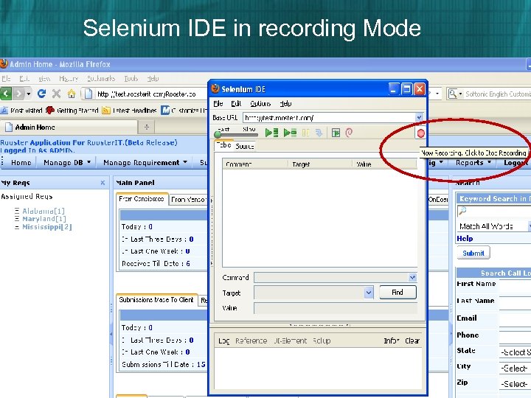Open Manage Requirement dropdown menu
This screenshot has width=531, height=398.
pyautogui.click(x=145, y=162)
